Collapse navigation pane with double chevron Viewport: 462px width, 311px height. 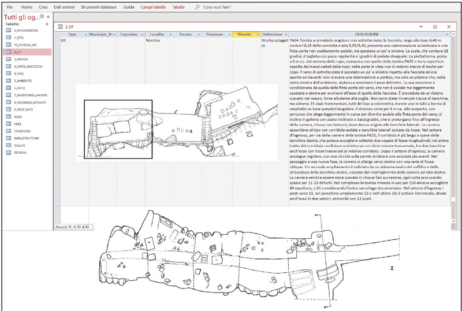coord(47,17)
